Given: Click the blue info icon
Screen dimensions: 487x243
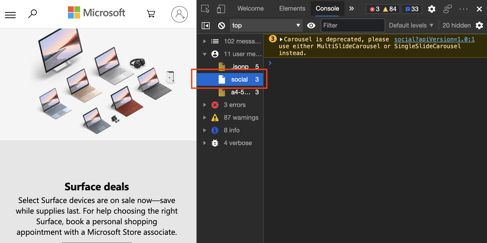Looking at the screenshot, I should (x=215, y=130).
